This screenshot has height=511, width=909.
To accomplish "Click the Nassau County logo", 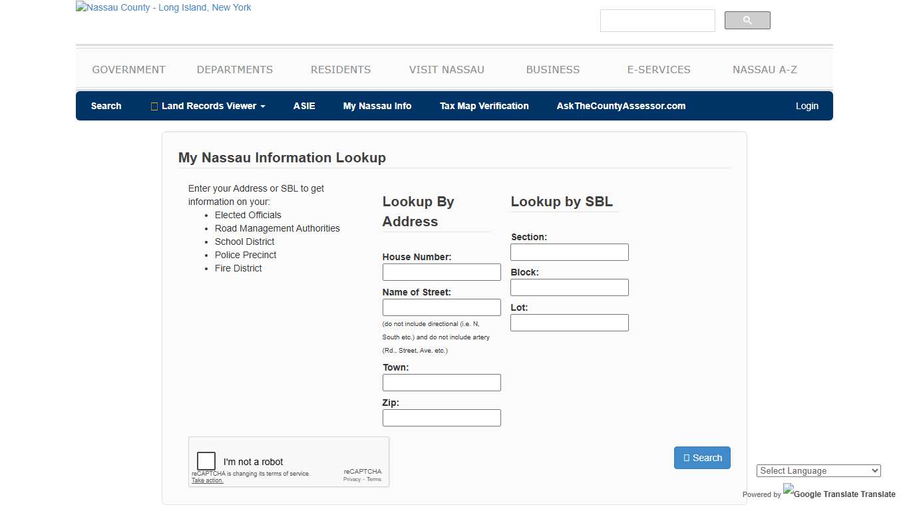I will (x=162, y=7).
